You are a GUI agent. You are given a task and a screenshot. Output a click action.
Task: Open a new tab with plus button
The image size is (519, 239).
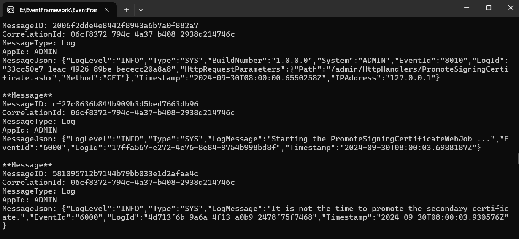(126, 10)
